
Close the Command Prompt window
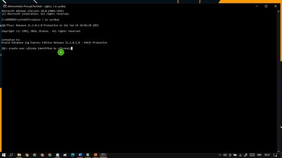275,6
